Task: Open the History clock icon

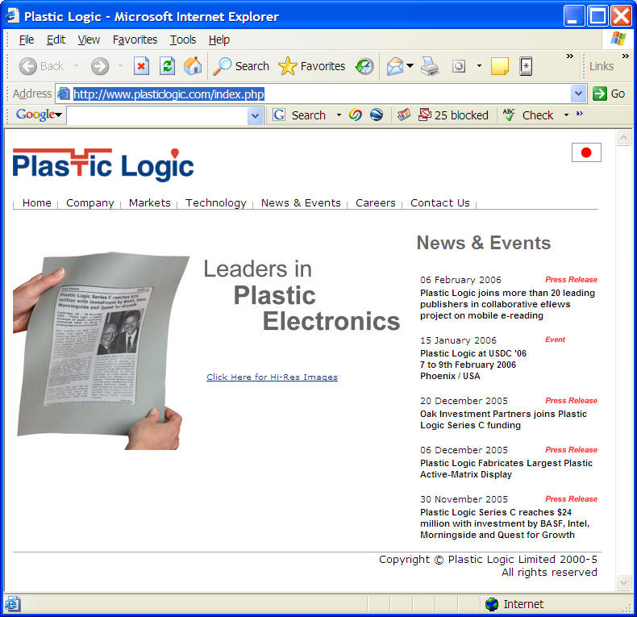Action: pos(364,66)
